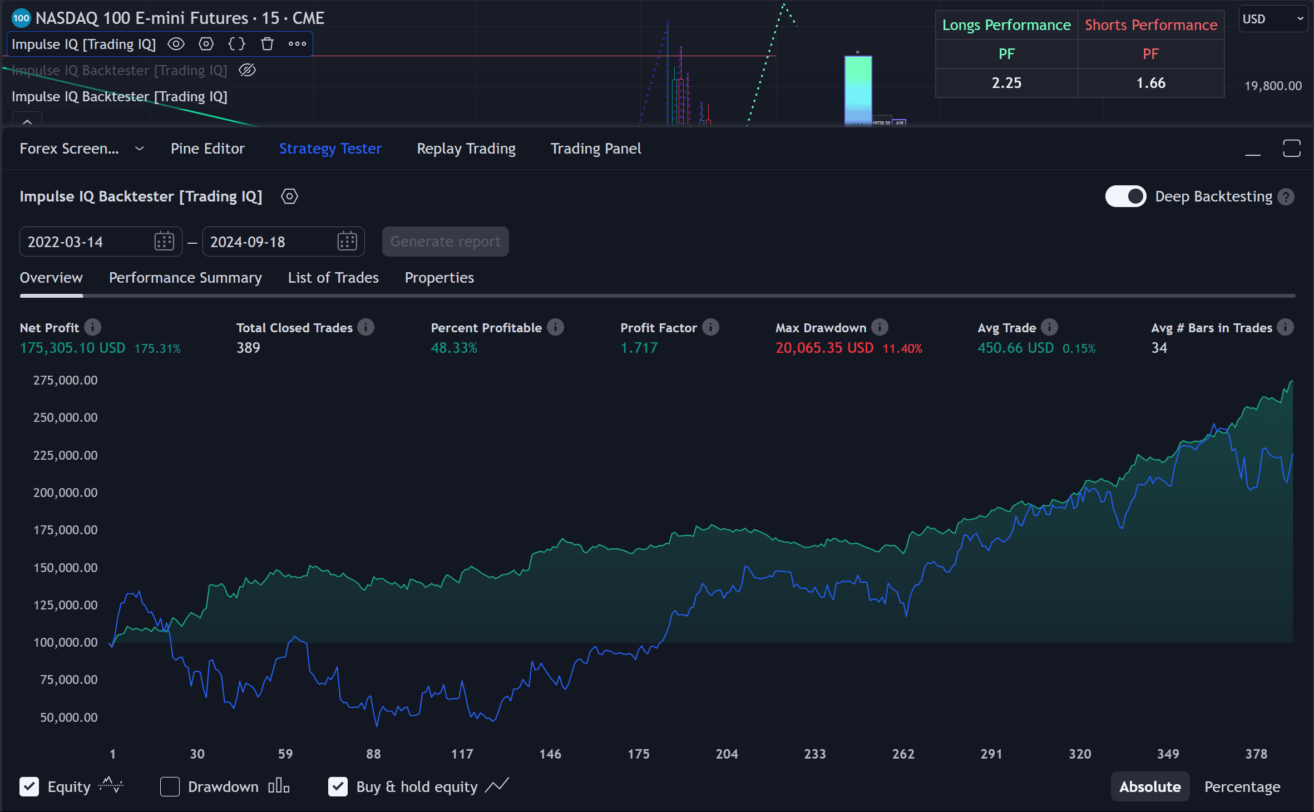The height and width of the screenshot is (812, 1314).
Task: Show Avg # Bars in Trades info
Action: point(1285,327)
